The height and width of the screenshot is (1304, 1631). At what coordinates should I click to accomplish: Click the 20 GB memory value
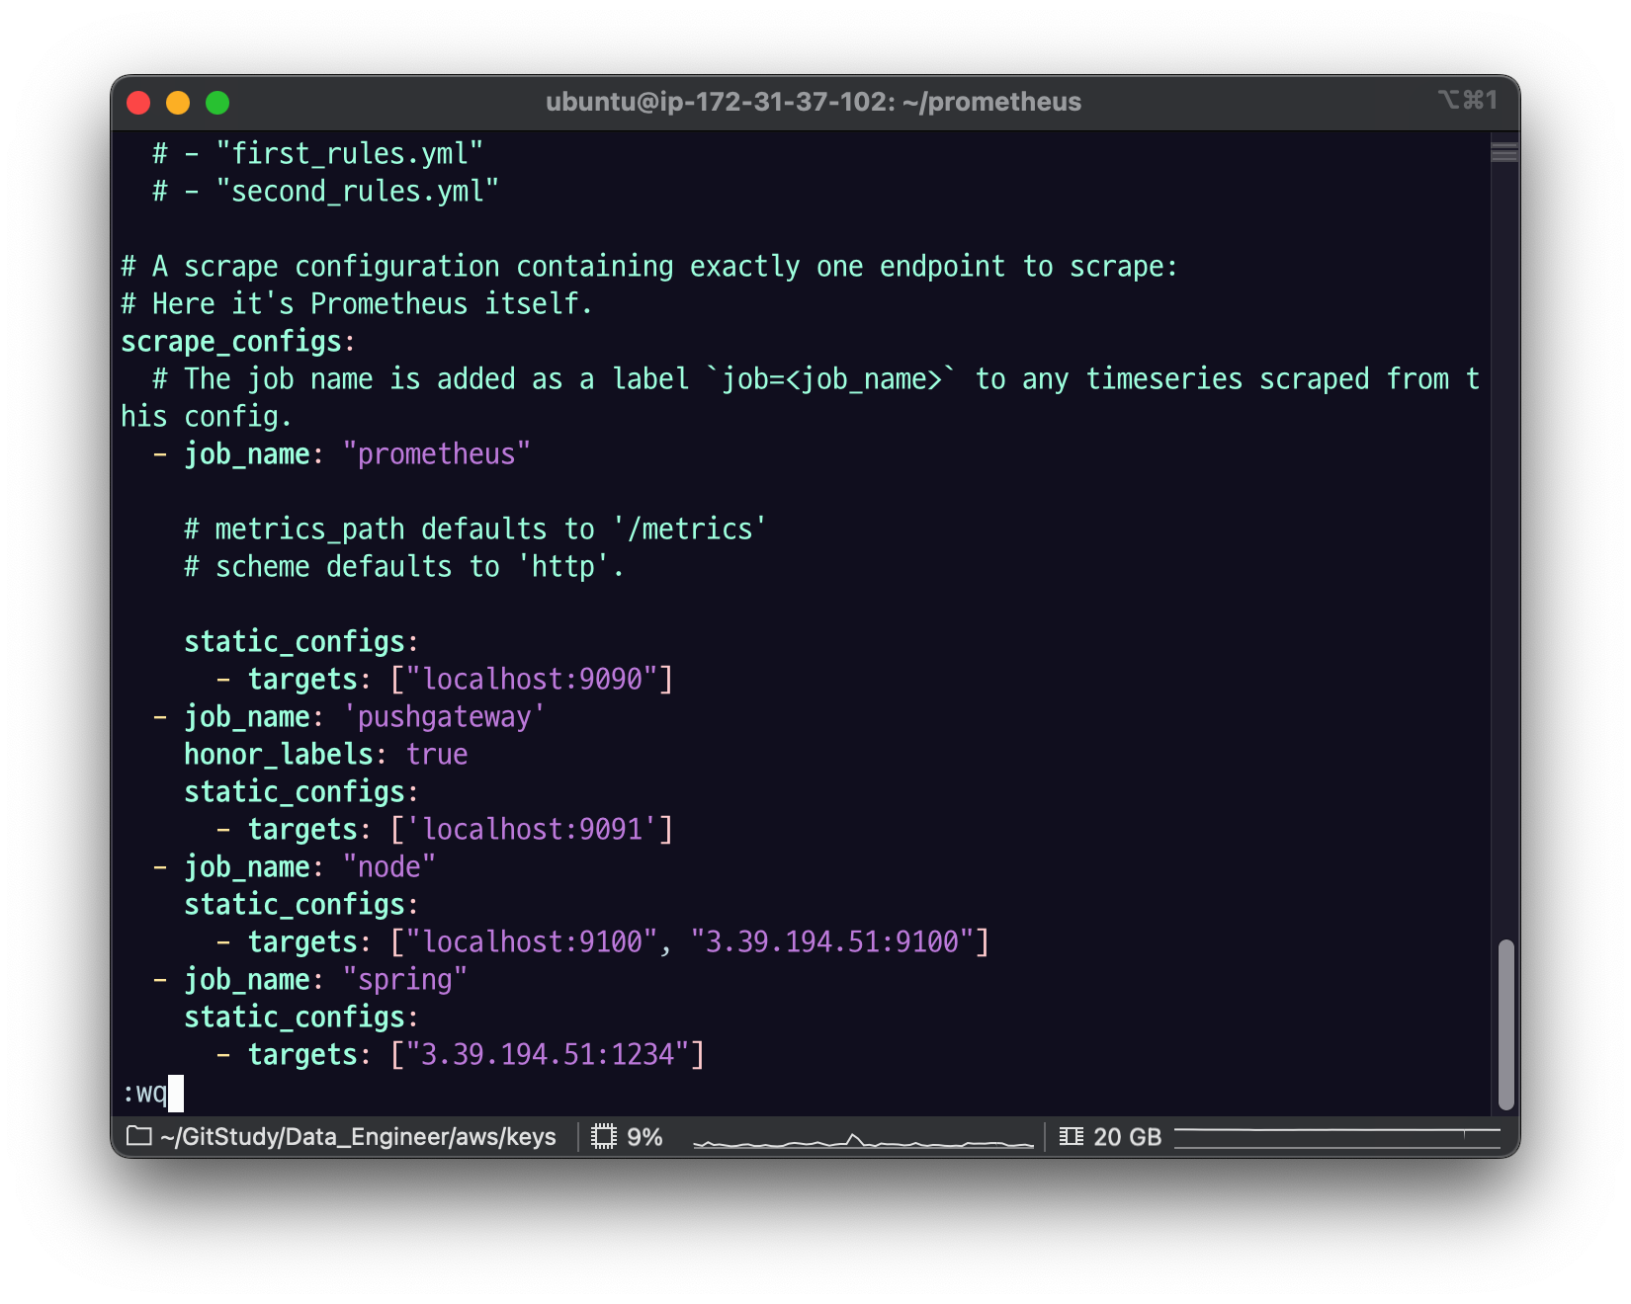pyautogui.click(x=1127, y=1137)
